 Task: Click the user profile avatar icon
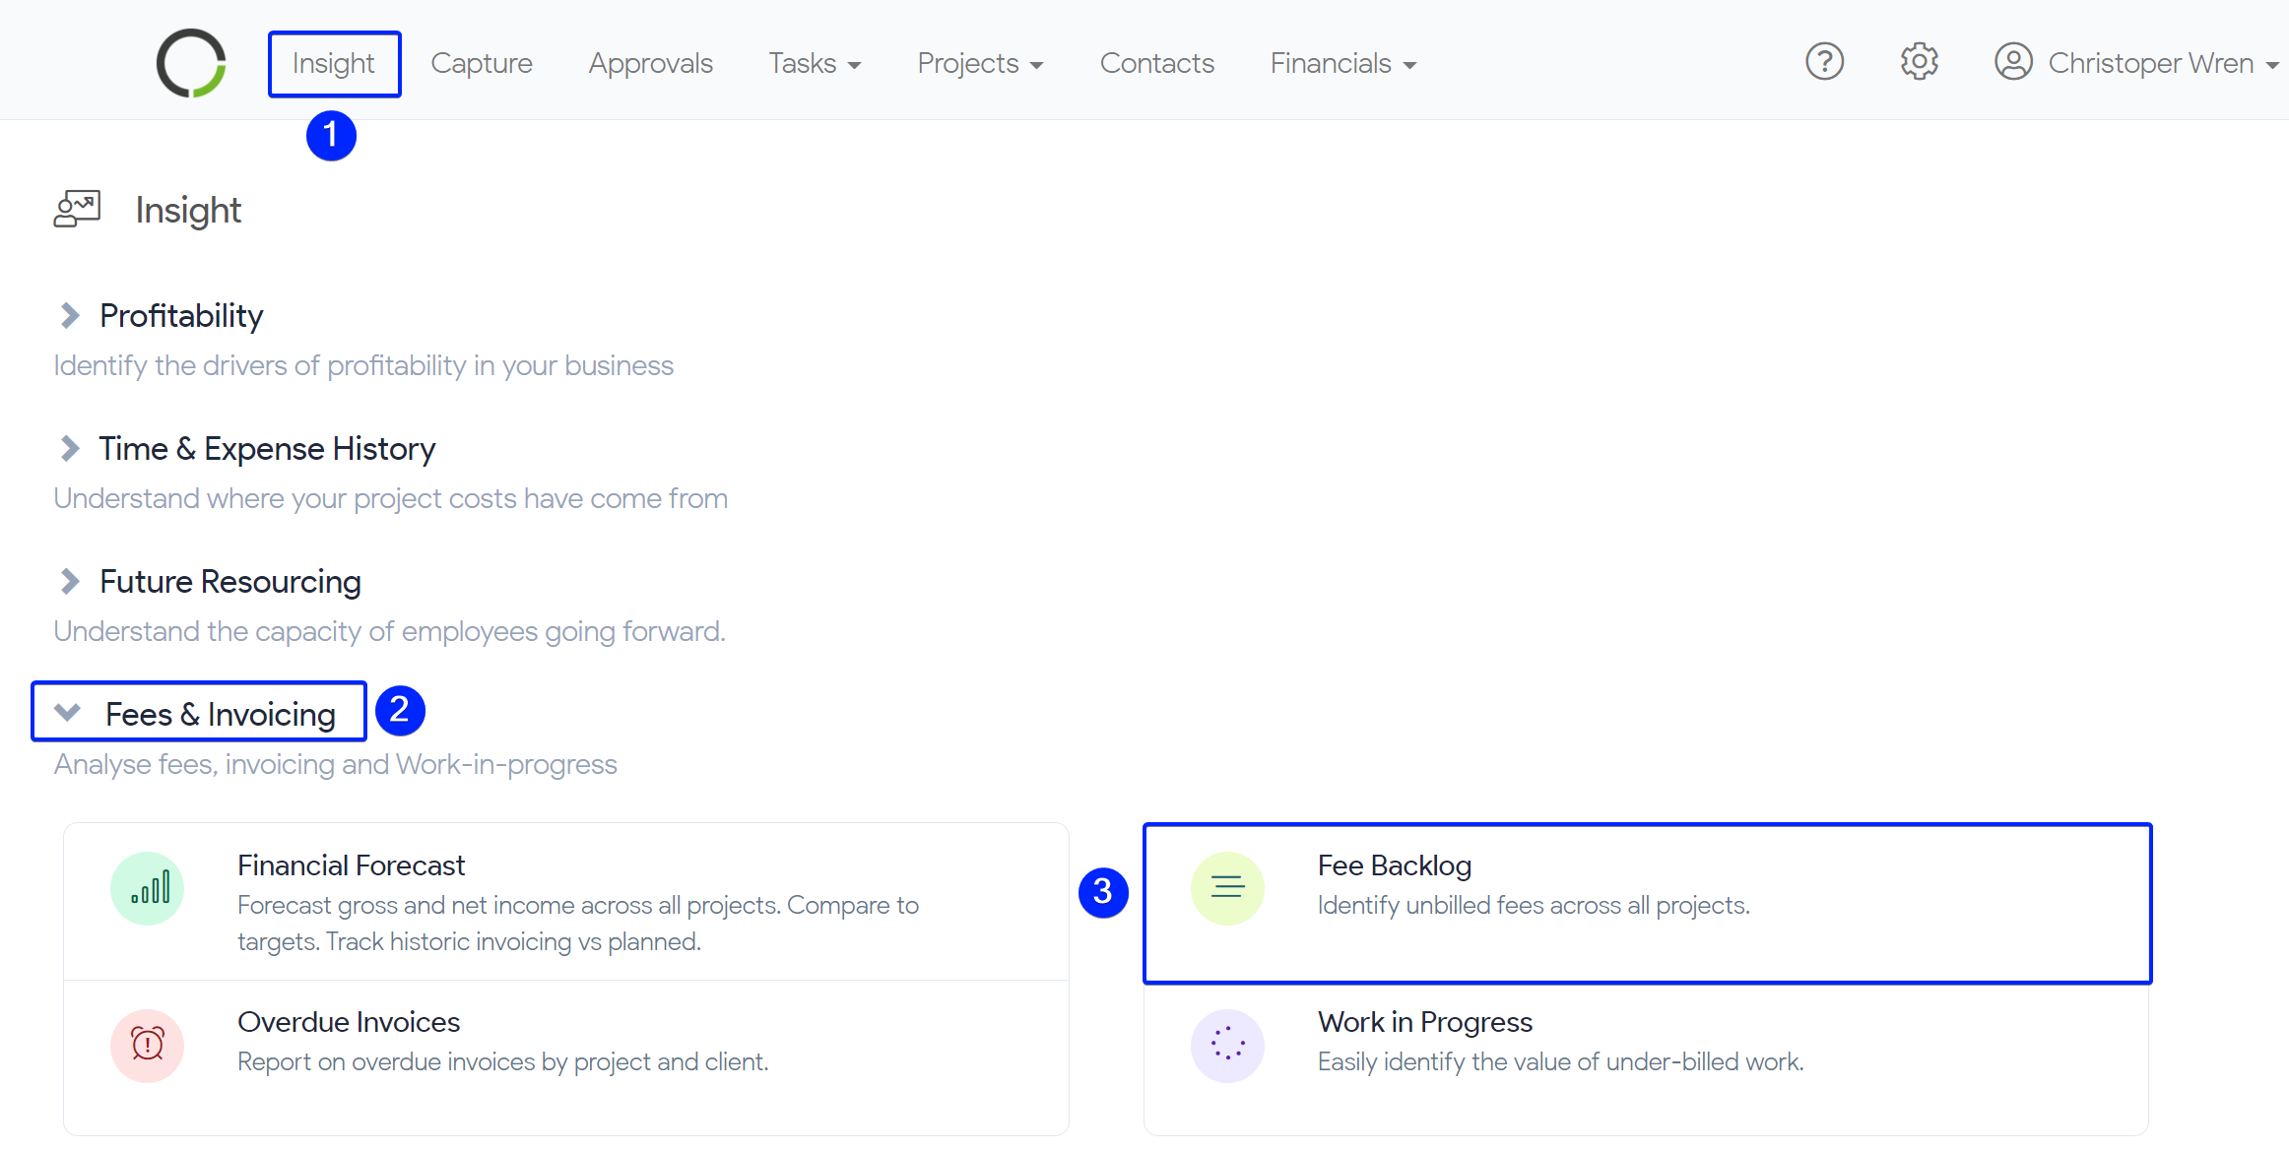coord(2013,62)
